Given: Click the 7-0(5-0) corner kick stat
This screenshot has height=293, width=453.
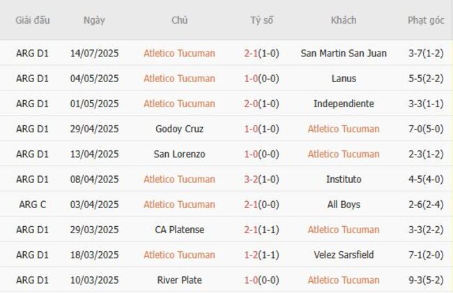Looking at the screenshot, I should coord(426,129).
